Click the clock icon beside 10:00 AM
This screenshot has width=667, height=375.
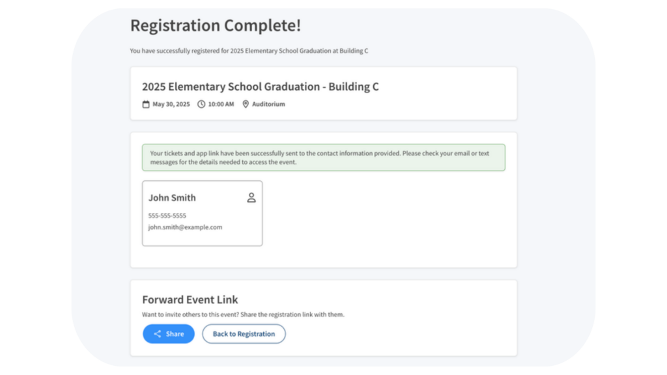click(201, 104)
